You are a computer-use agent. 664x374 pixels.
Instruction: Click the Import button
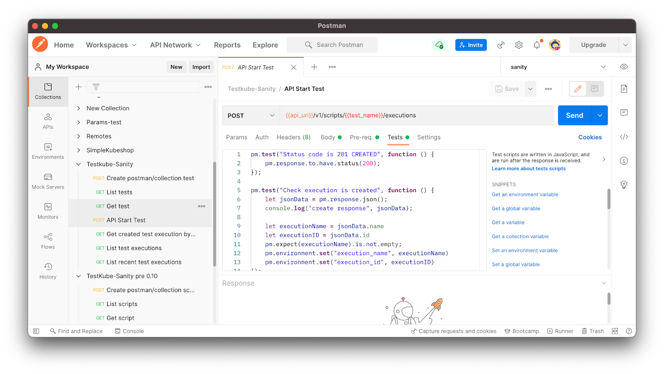[201, 67]
